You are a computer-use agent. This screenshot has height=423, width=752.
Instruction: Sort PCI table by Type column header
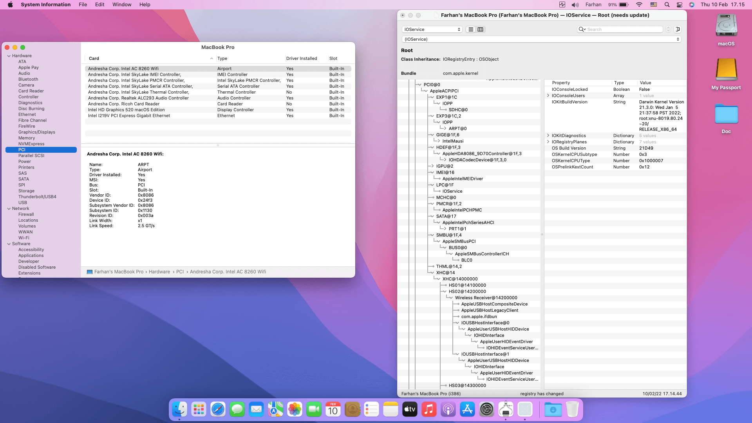[250, 58]
